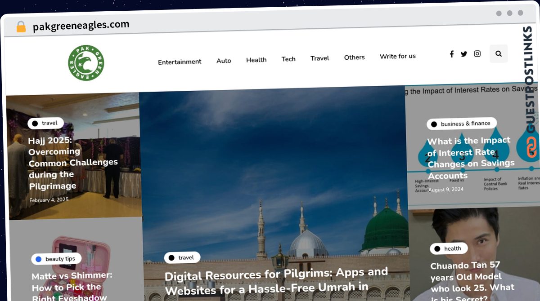540x301 pixels.
Task: Click the padlock icon in address bar
Action: point(21,27)
